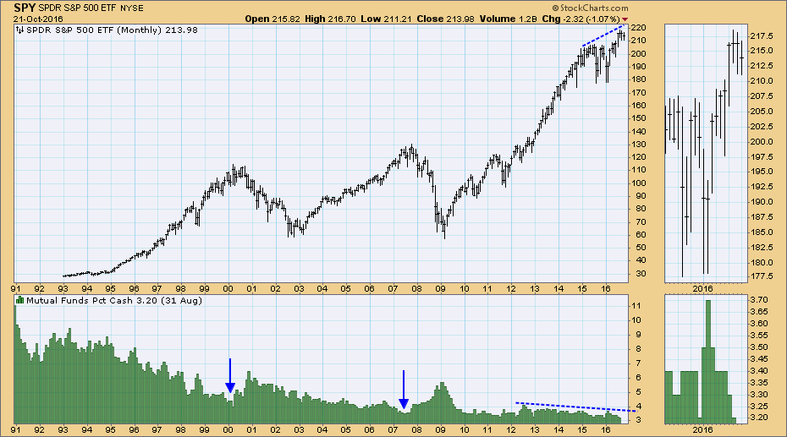
Task: Click year label 13 under the cash chart
Action: [535, 430]
